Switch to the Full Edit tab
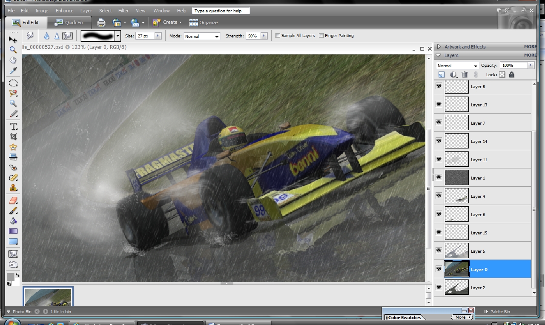Screen dimensions: 545x325 pos(26,23)
